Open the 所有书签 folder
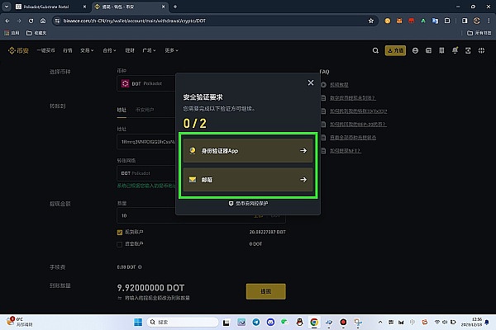496x330 pixels. tap(479, 33)
